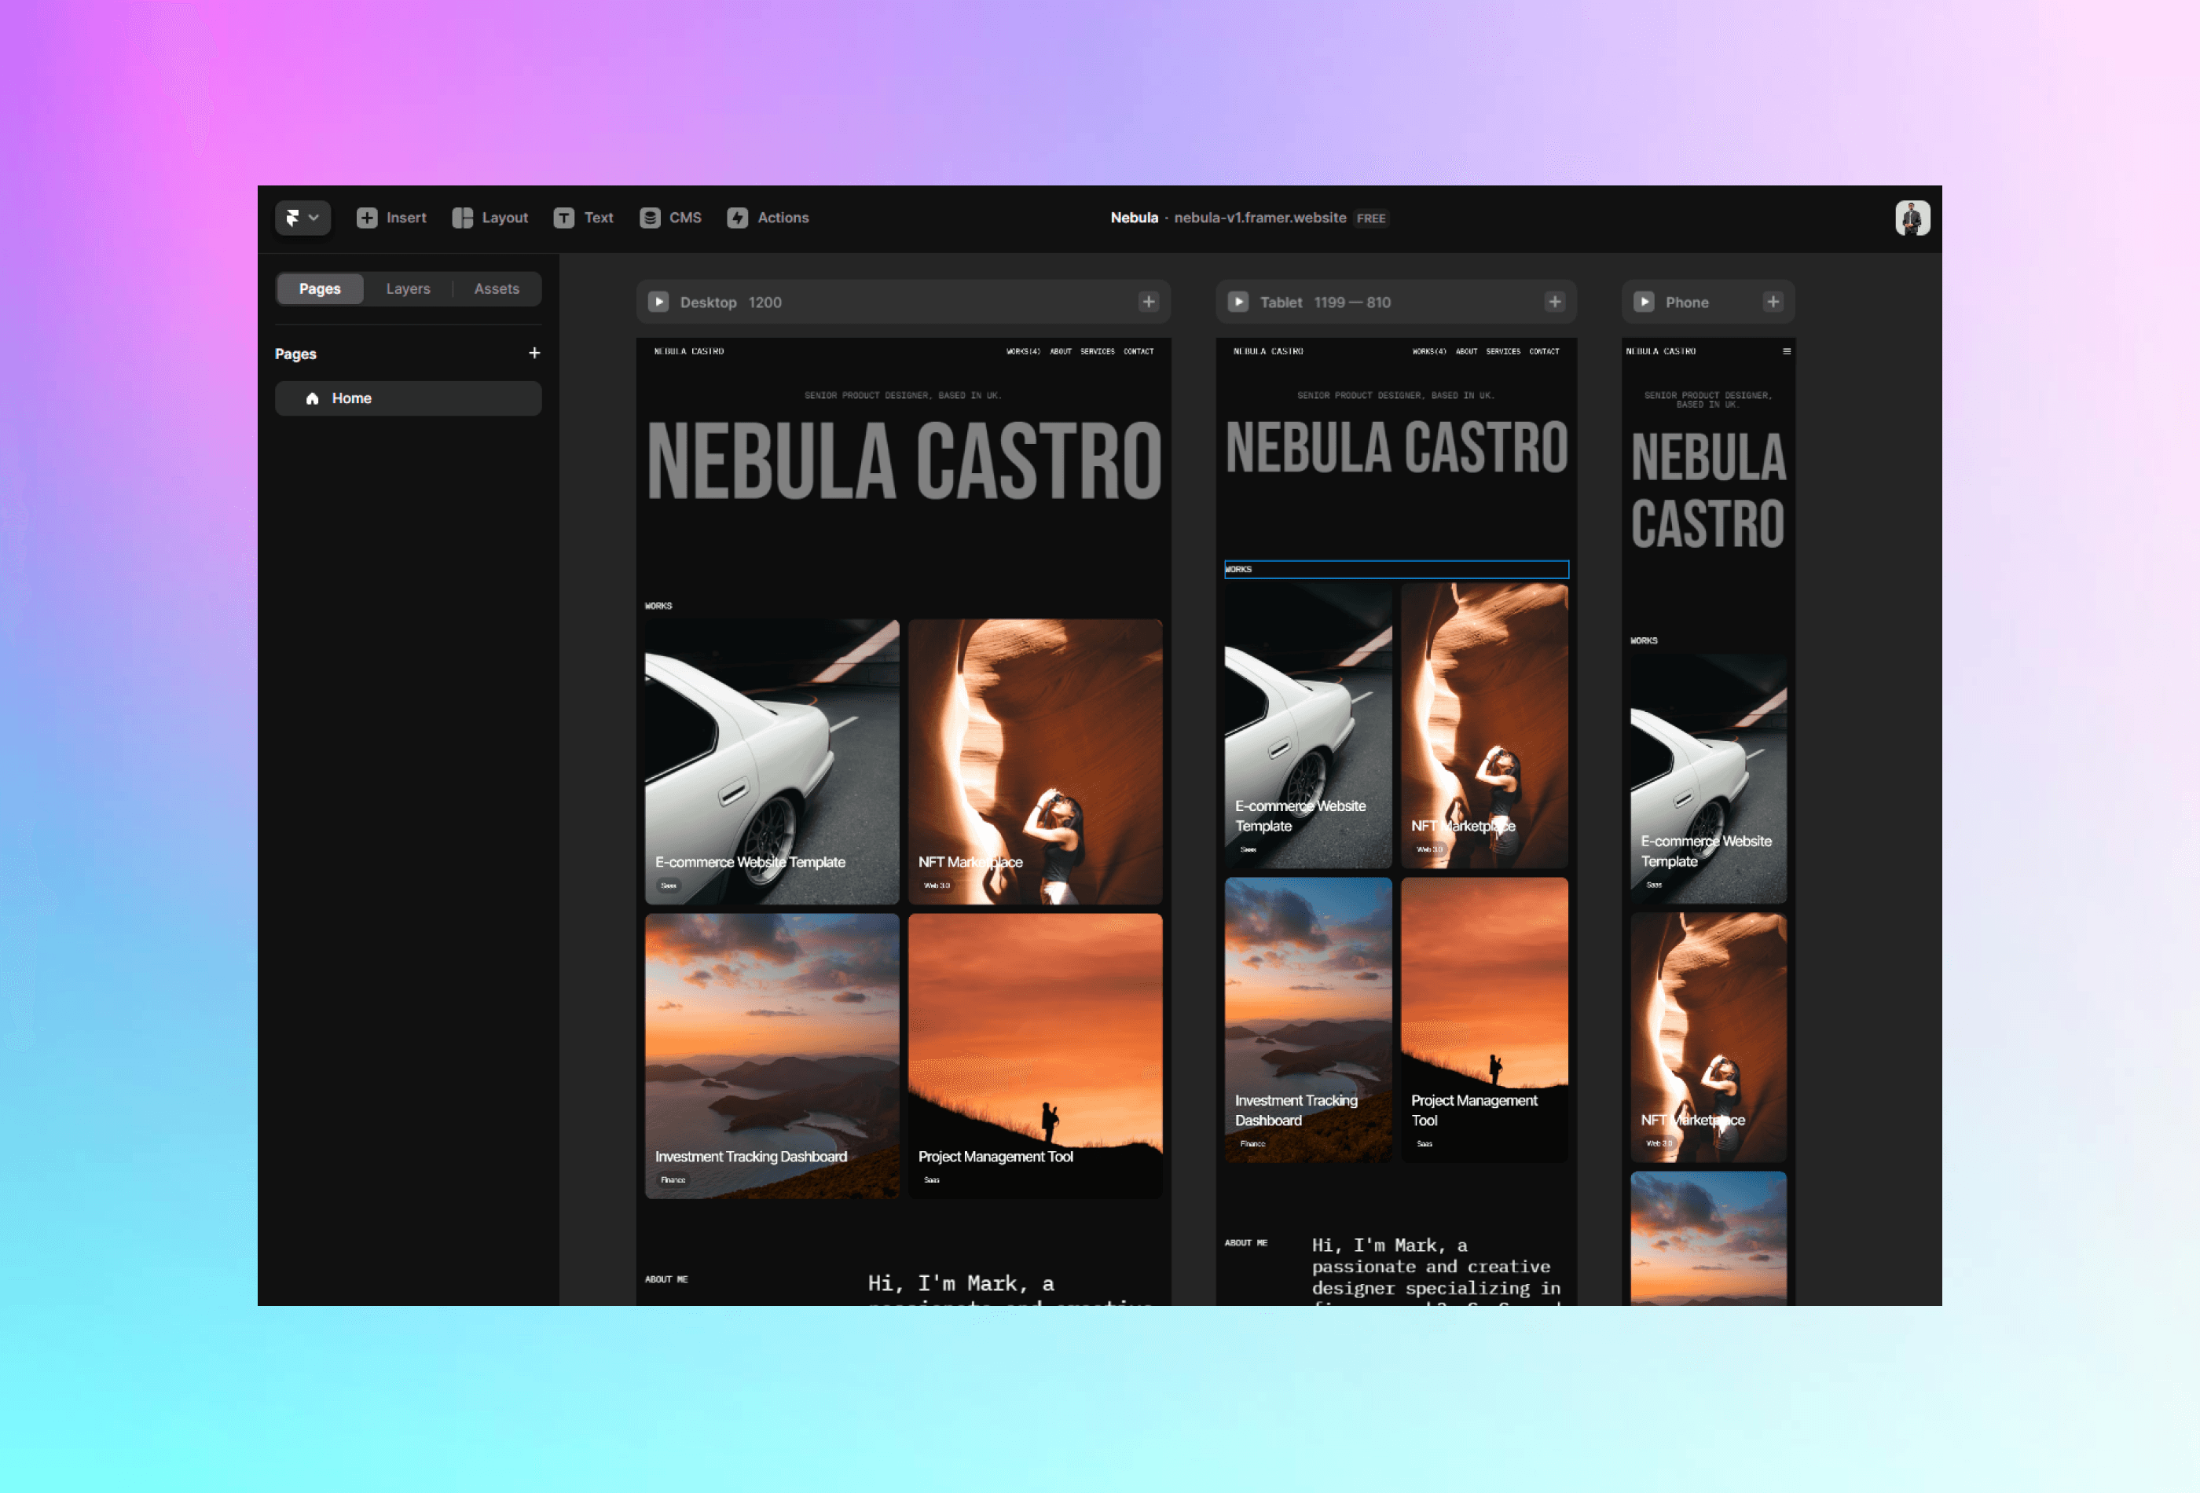The width and height of the screenshot is (2200, 1493).
Task: Open the hamburger menu in the Phone frame
Action: click(1786, 350)
